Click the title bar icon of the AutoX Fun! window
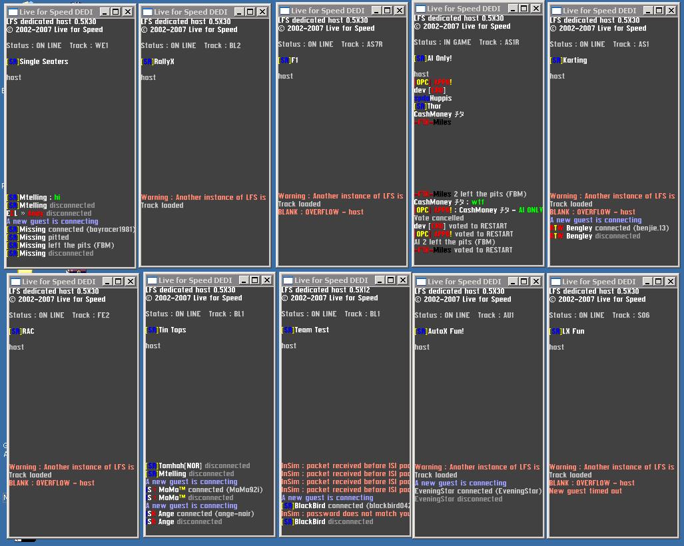Viewport: 684px width, 546px height. (421, 282)
